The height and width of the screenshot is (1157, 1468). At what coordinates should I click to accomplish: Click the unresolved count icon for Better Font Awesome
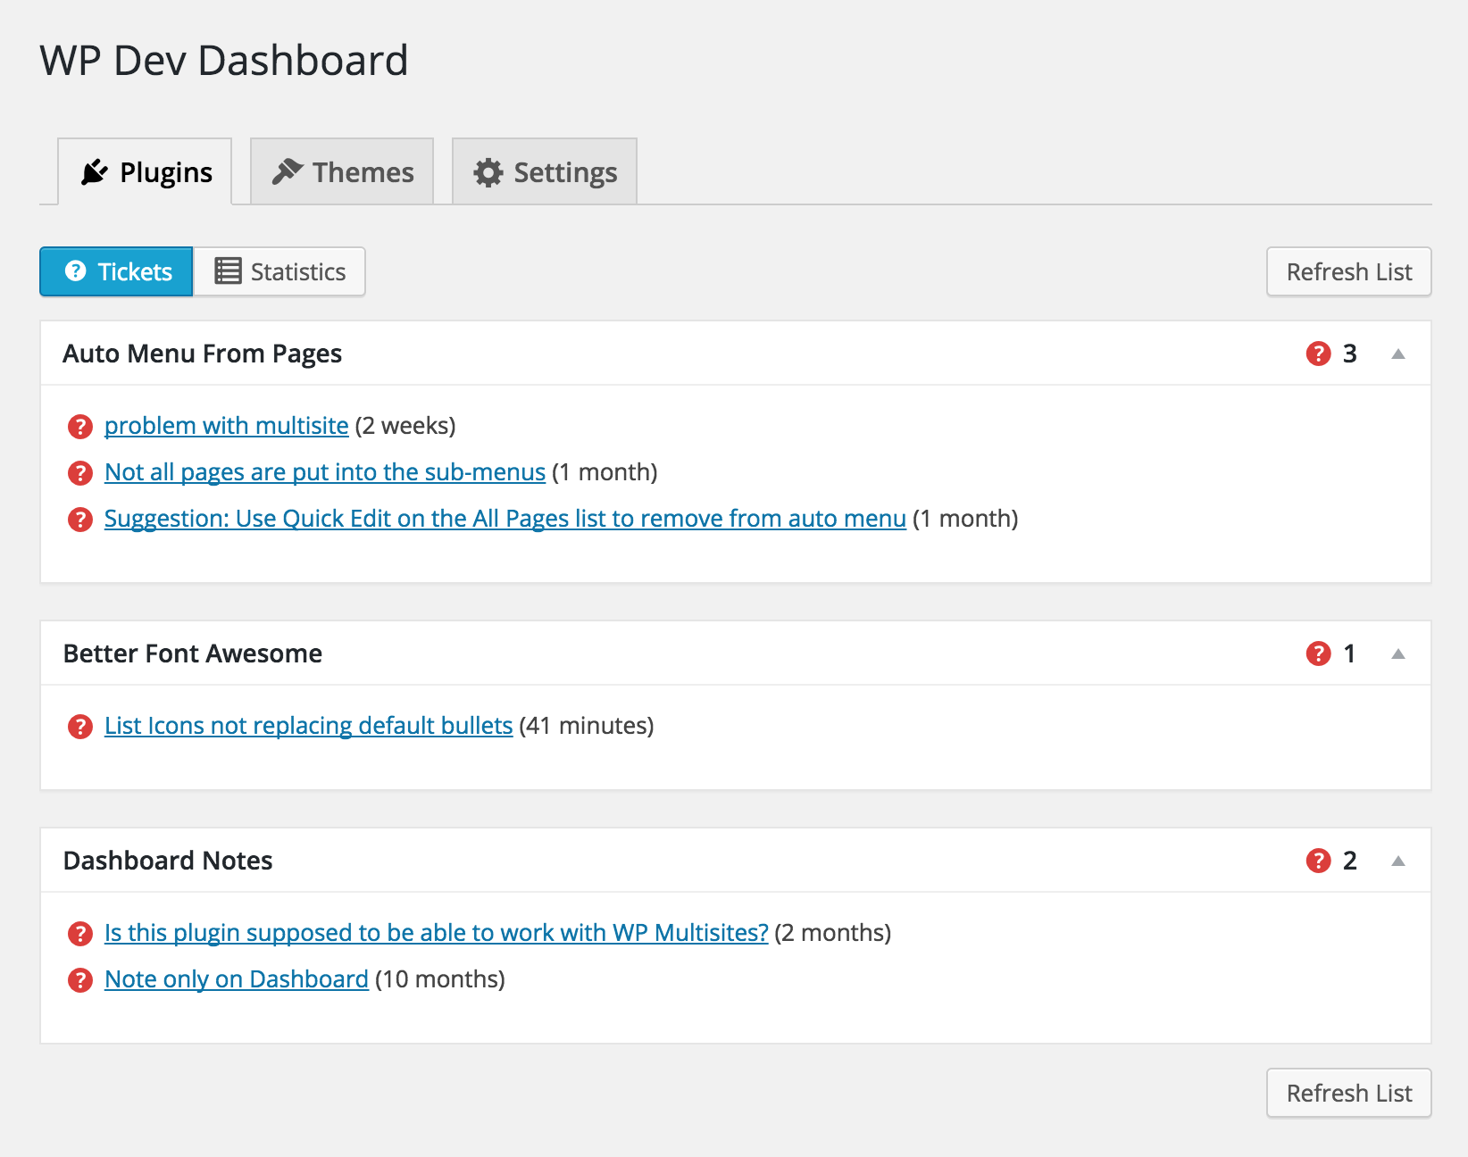tap(1319, 653)
